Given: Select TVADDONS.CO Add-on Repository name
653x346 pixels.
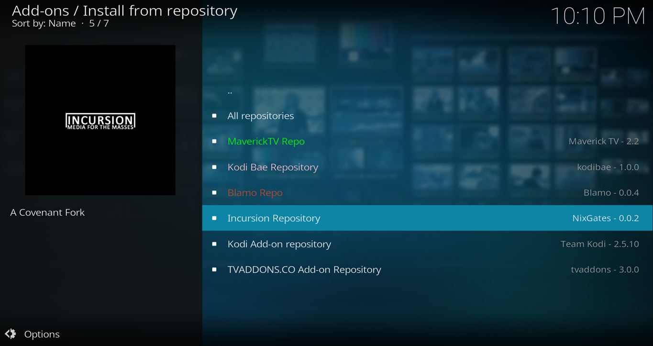Looking at the screenshot, I should coord(304,269).
